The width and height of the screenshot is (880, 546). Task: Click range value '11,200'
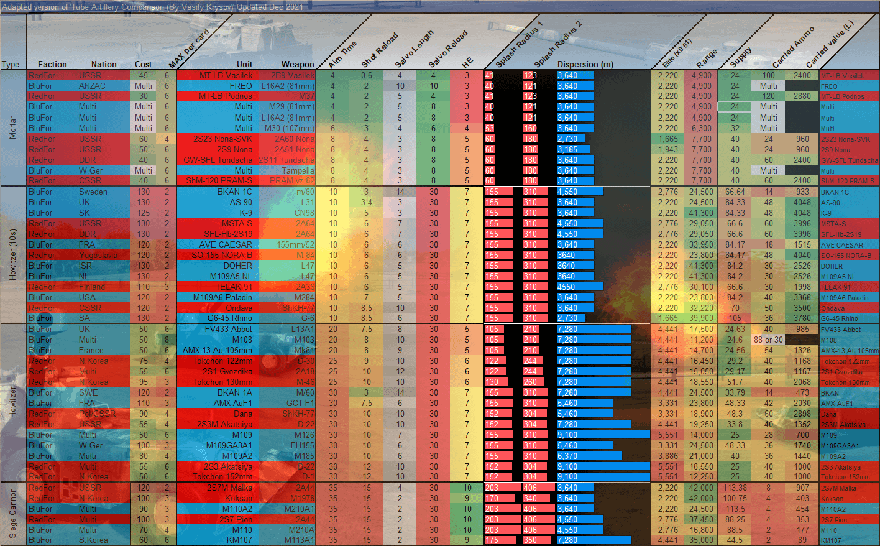click(701, 340)
